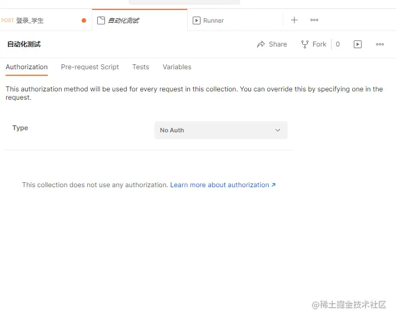The width and height of the screenshot is (396, 319).
Task: Open a new tab with plus icon
Action: pos(294,20)
